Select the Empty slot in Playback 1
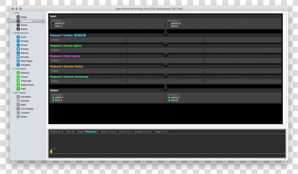Image resolution: width=298 pixels, height=174 pixels. point(88,40)
